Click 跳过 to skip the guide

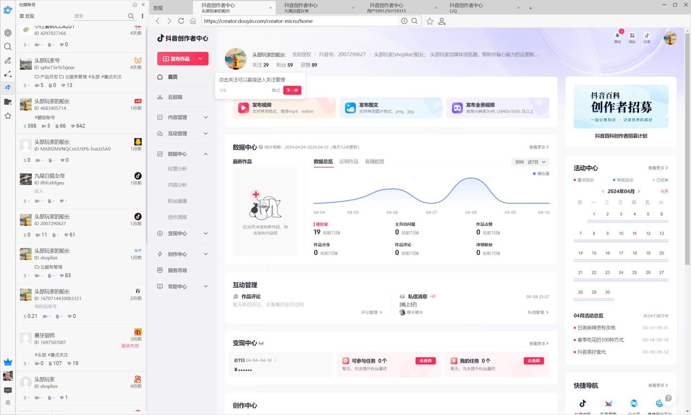pyautogui.click(x=276, y=90)
